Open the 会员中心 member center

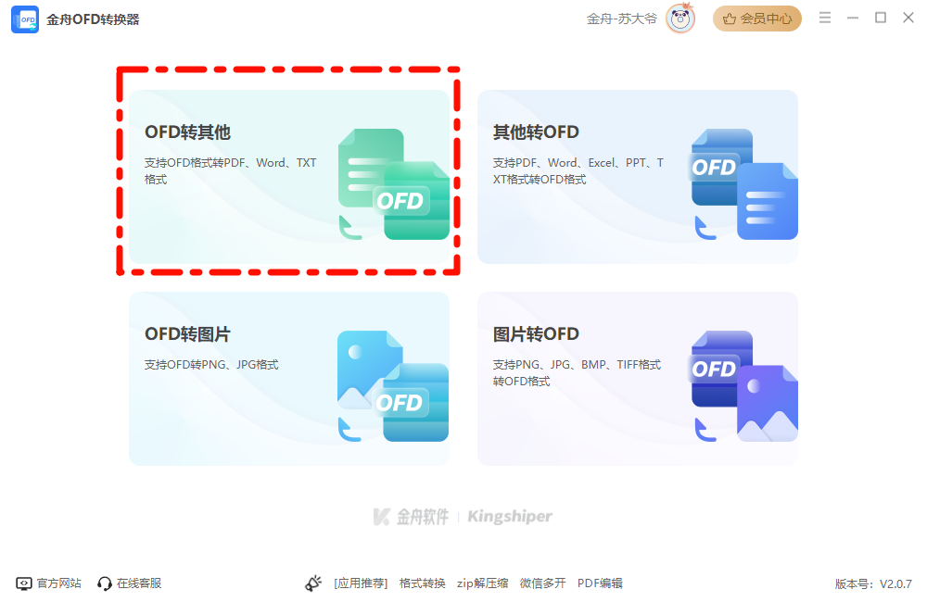pyautogui.click(x=756, y=19)
